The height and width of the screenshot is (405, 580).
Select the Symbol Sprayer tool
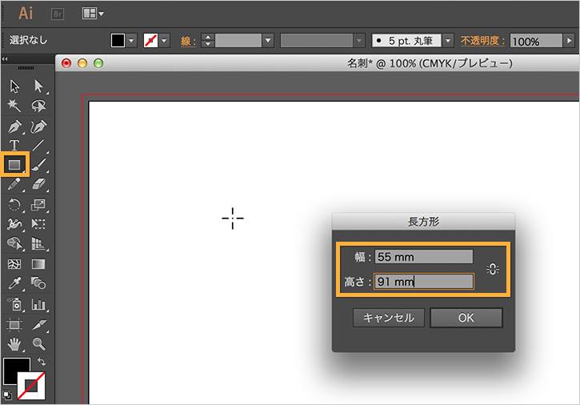[14, 304]
